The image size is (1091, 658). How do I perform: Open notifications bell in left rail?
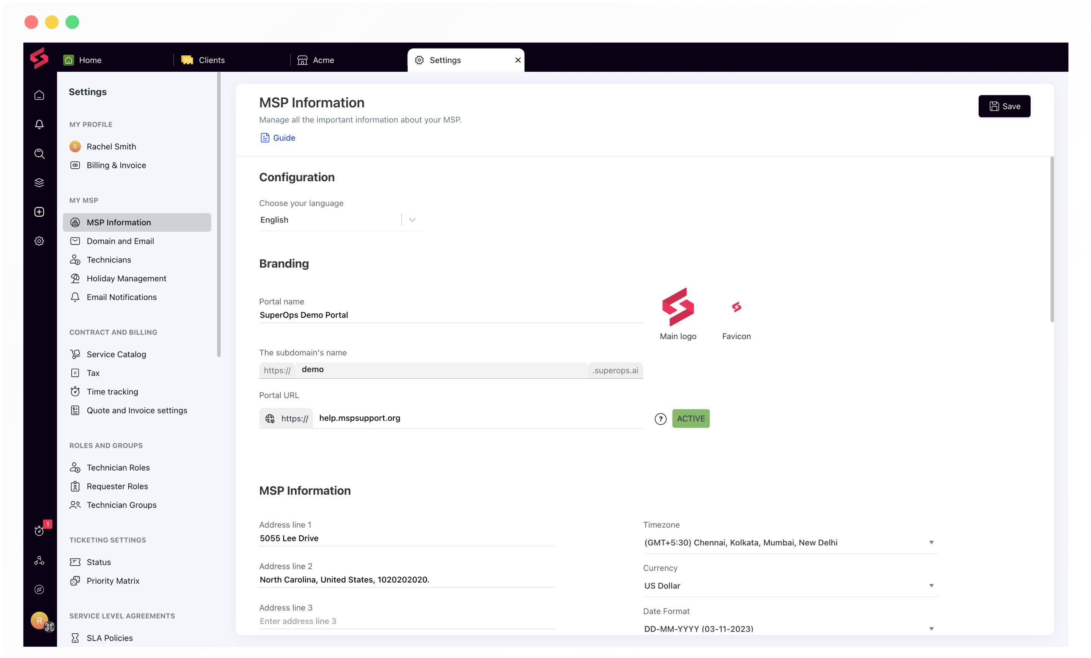point(39,124)
